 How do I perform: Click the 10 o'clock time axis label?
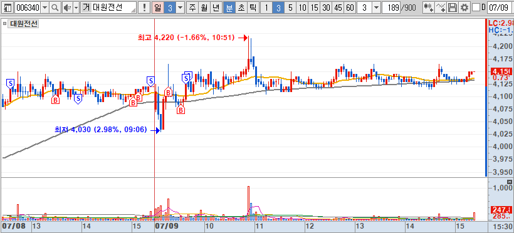[209, 226]
